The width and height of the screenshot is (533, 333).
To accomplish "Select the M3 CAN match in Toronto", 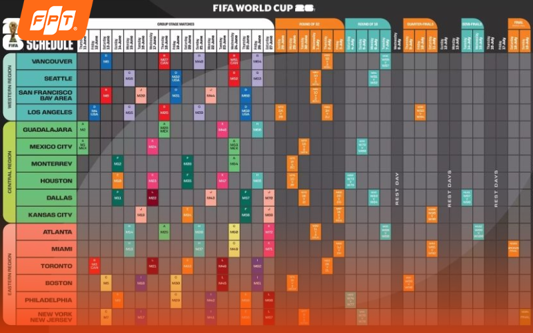I will 95,266.
